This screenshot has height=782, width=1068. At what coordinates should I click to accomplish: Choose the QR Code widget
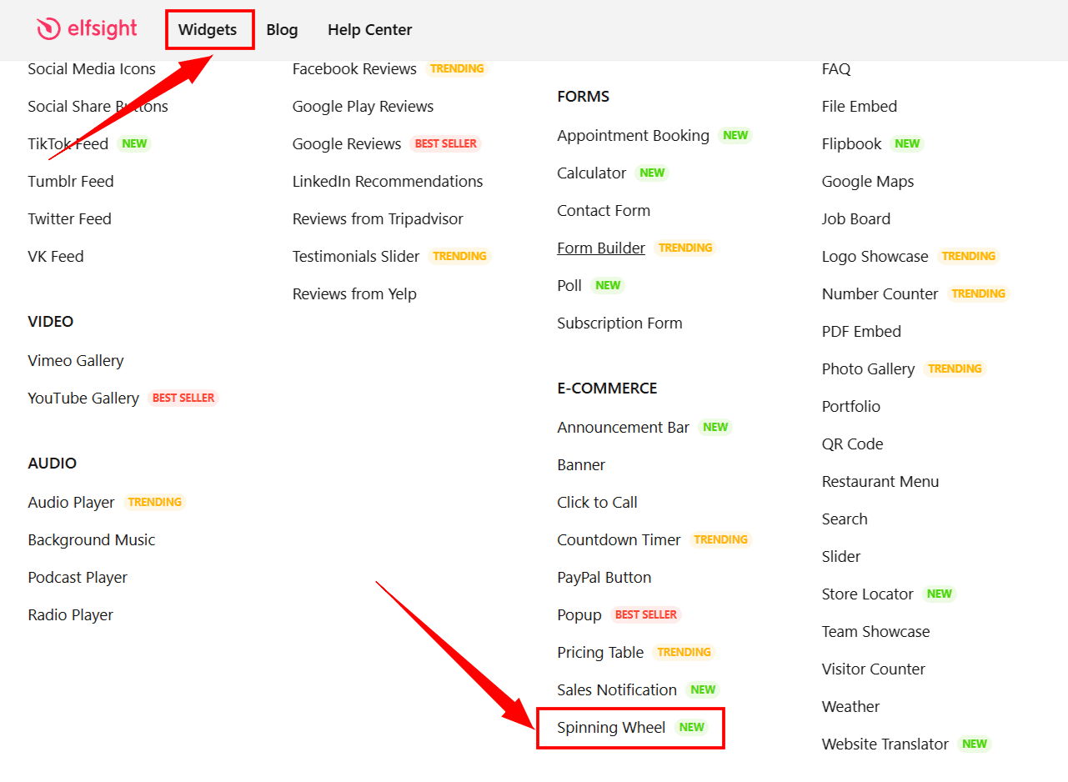point(852,444)
